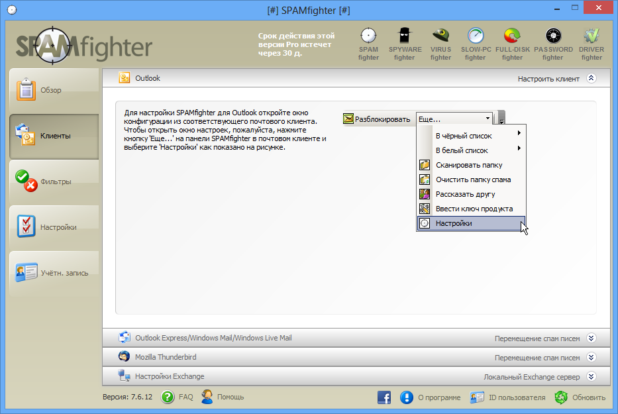Collapse the Outlook section chevron
Image resolution: width=618 pixels, height=414 pixels.
tap(591, 78)
